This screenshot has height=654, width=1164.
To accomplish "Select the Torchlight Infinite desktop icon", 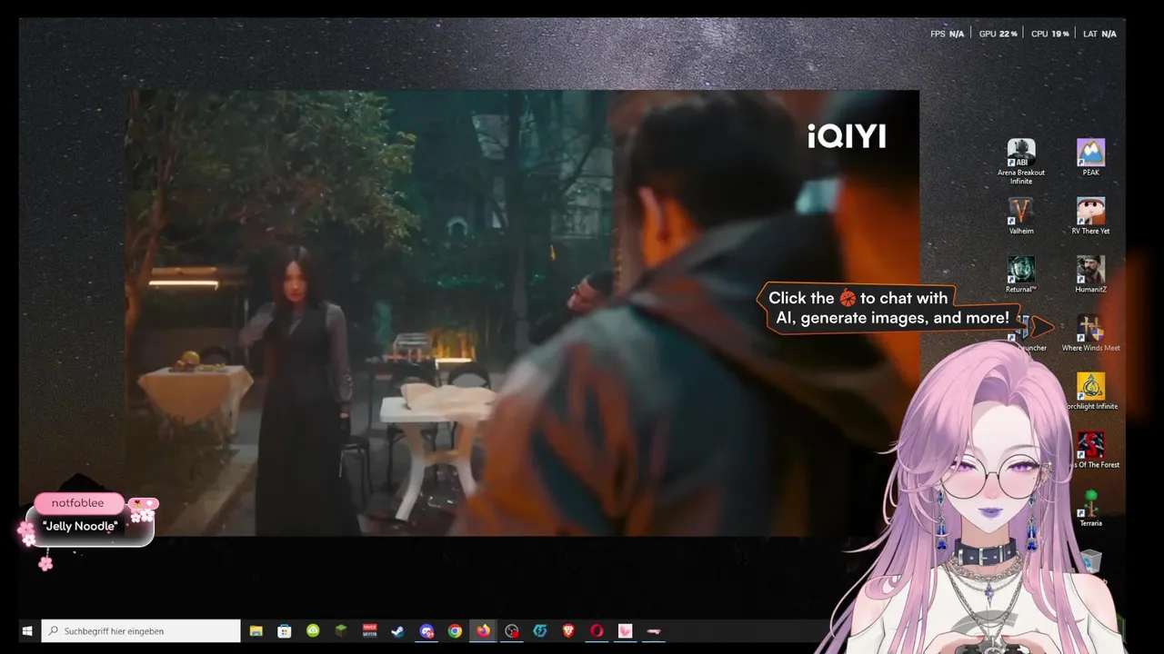I will [x=1090, y=391].
